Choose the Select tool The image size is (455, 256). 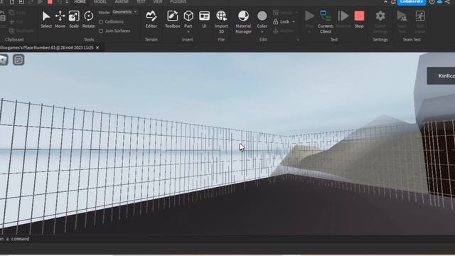click(46, 19)
